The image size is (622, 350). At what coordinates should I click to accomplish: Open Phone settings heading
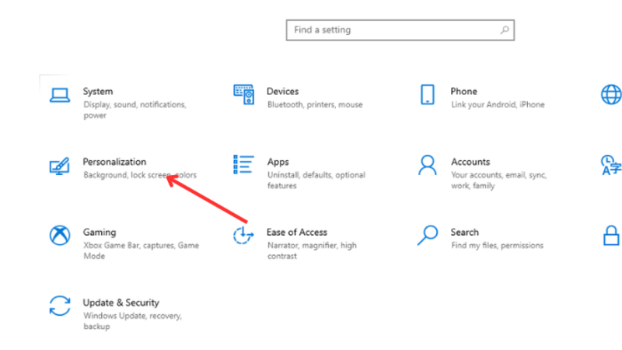point(463,91)
